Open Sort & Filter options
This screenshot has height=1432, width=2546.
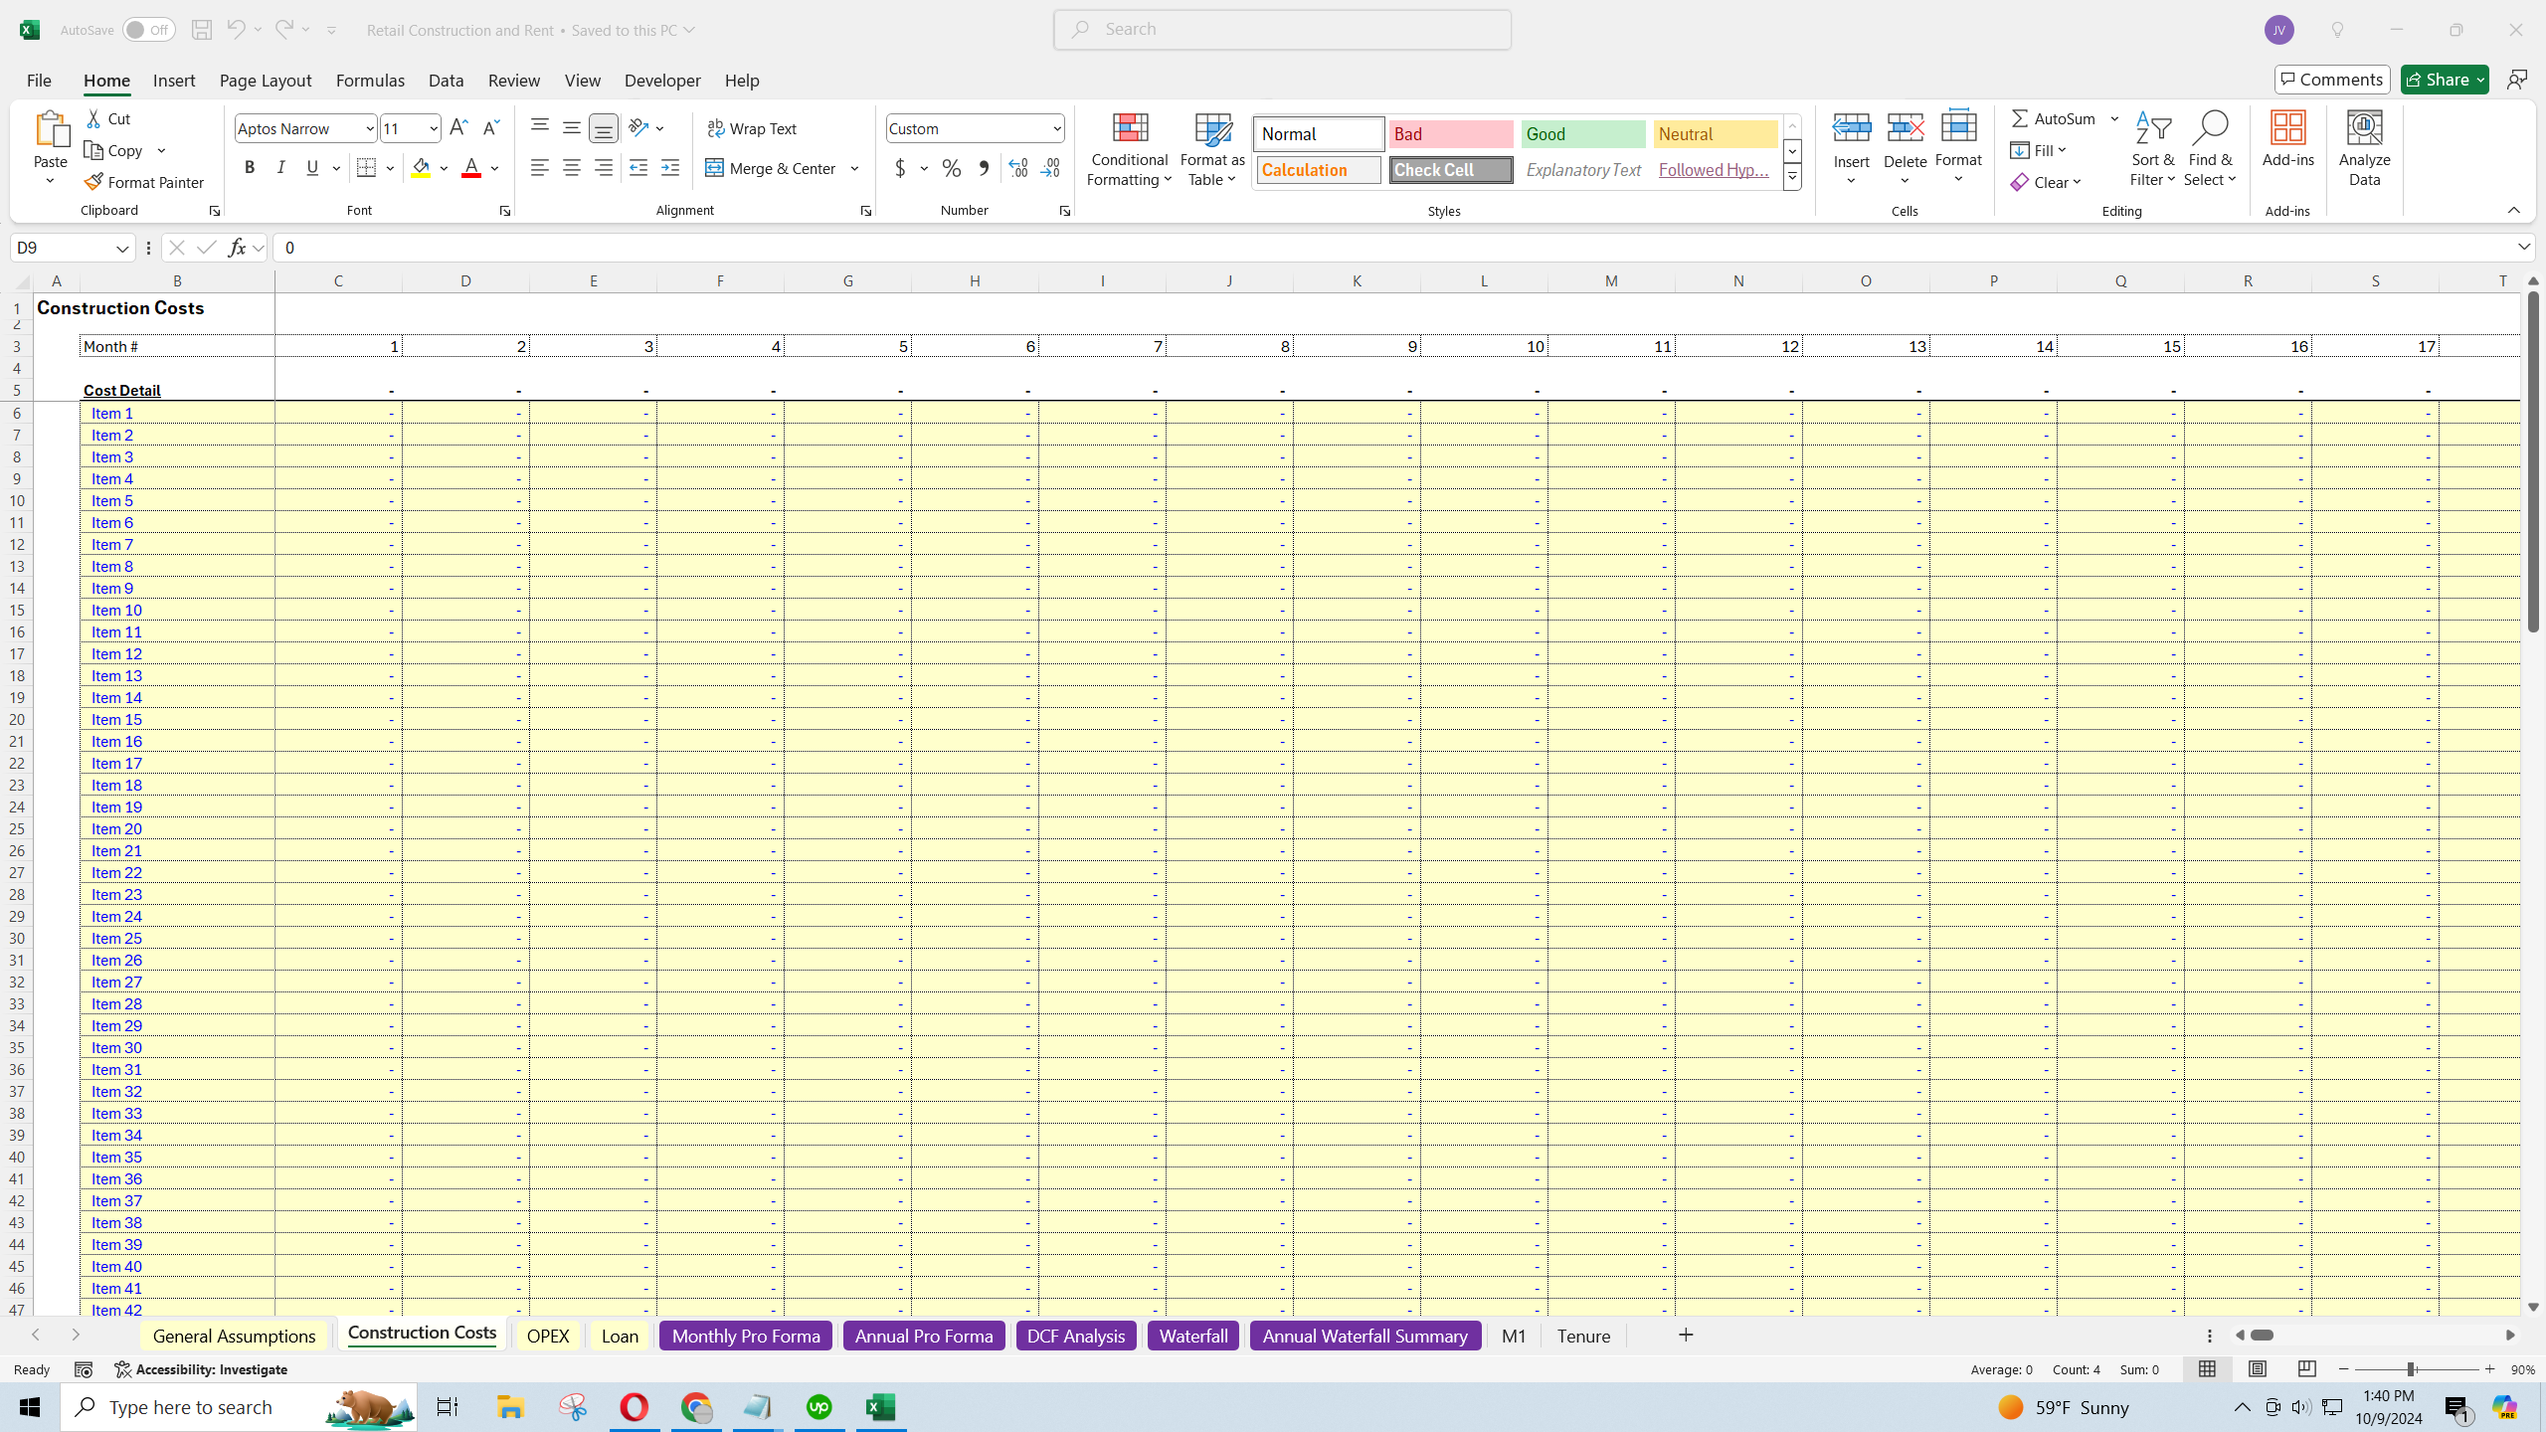2153,149
